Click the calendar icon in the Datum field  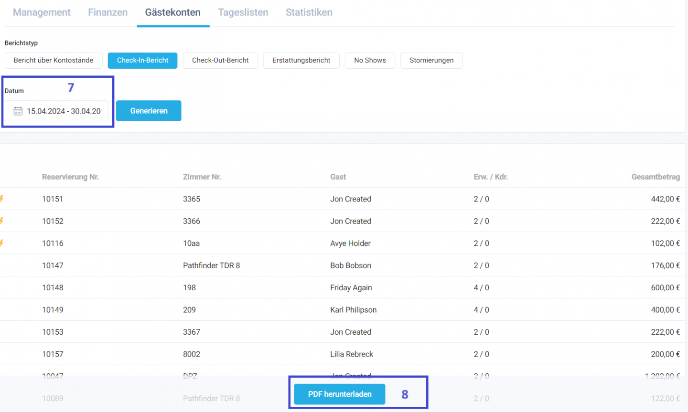pyautogui.click(x=18, y=111)
